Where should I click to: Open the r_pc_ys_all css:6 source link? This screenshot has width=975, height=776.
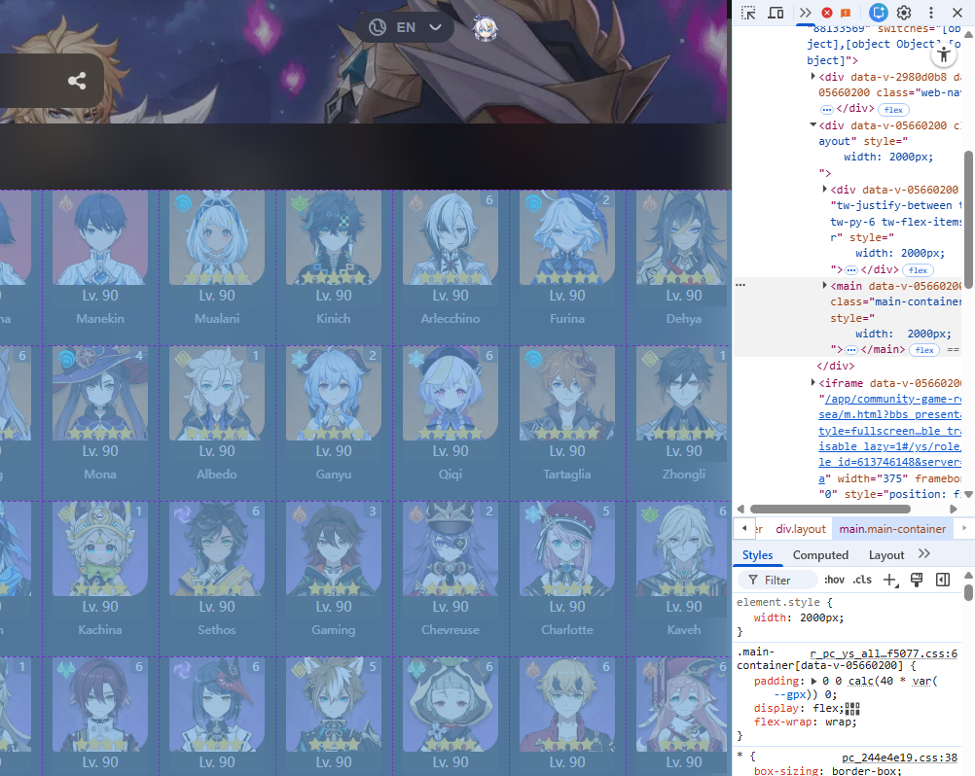[x=884, y=653]
